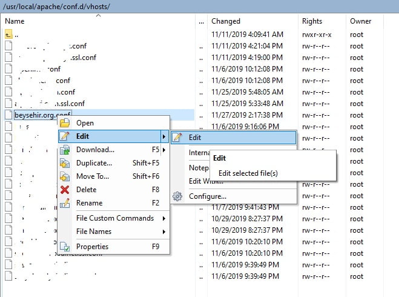The image size is (399, 297).
Task: Select the beysehir.org.conf file
Action: tap(42, 115)
